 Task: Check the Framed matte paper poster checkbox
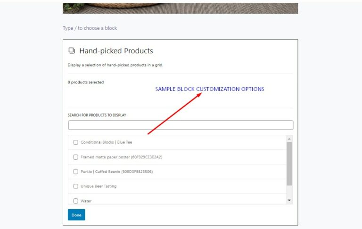coord(75,157)
